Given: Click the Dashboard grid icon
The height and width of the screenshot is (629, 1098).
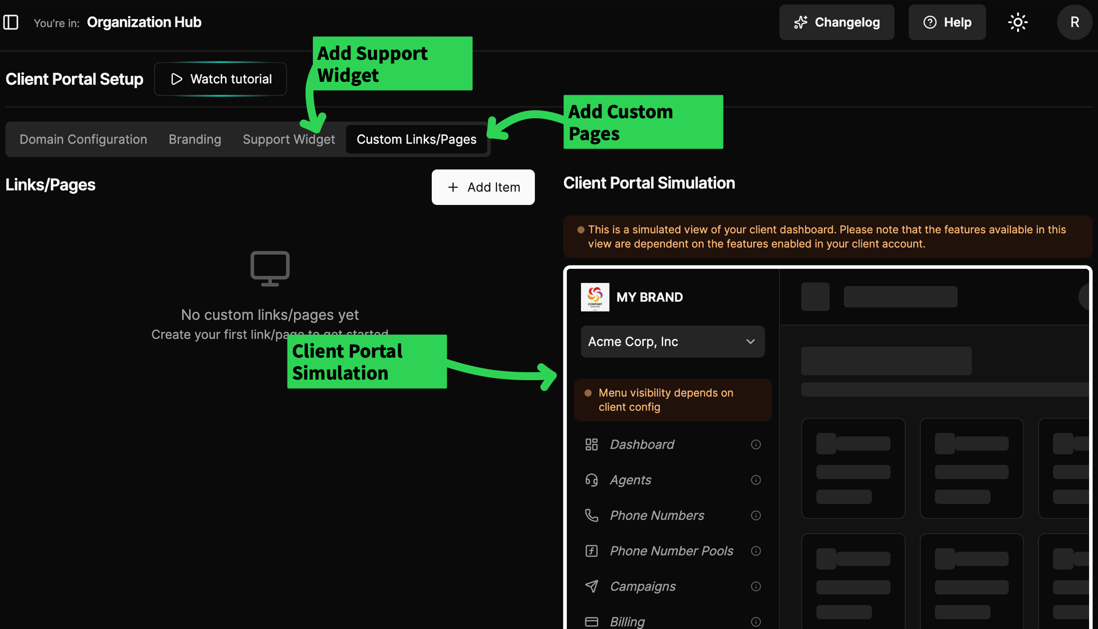Looking at the screenshot, I should (x=591, y=444).
